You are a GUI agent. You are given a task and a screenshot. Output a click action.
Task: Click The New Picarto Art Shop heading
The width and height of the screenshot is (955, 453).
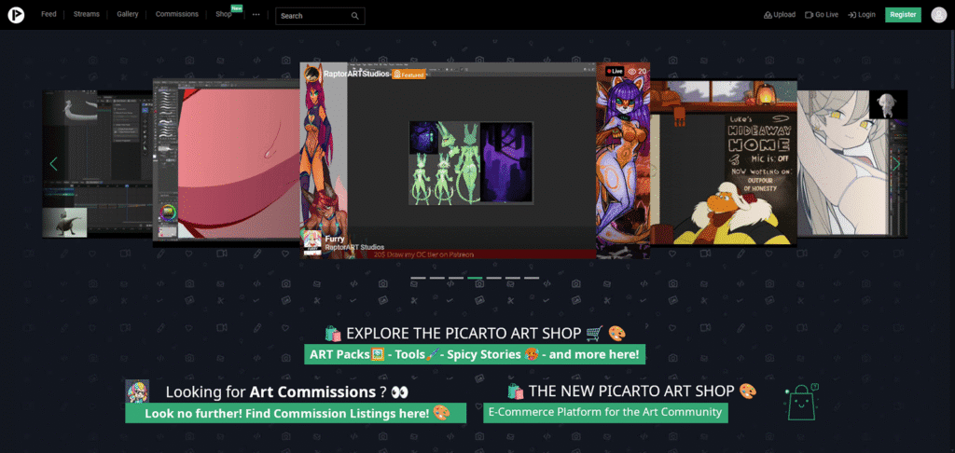point(631,391)
